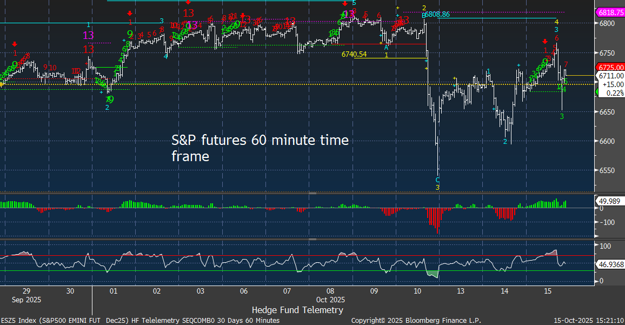Click the red down arrow above October 15 peak
Viewport: 625px width, 325px height.
(545, 42)
